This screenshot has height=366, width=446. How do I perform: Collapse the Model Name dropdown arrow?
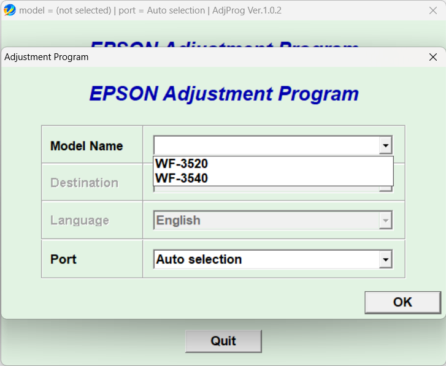coord(385,146)
